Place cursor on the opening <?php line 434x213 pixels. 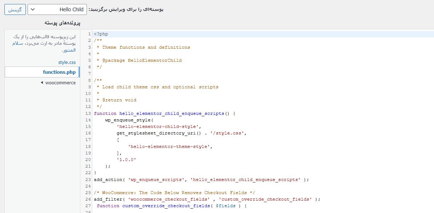click(102, 33)
